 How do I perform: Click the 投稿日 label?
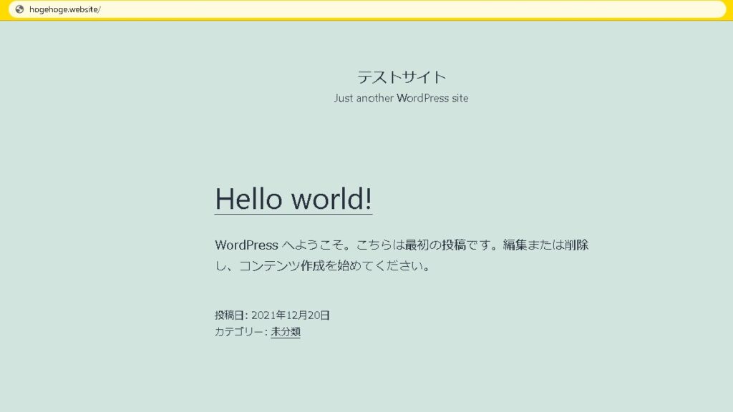pyautogui.click(x=230, y=315)
